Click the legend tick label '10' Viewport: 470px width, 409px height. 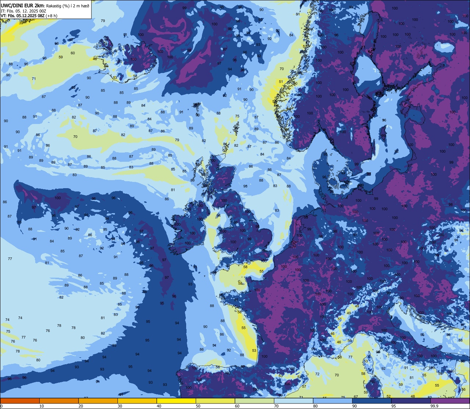click(41, 406)
